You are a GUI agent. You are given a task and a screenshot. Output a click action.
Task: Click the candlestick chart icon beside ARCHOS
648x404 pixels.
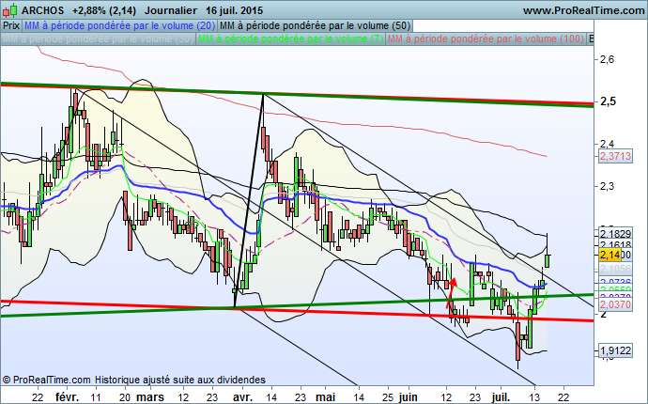[10, 10]
